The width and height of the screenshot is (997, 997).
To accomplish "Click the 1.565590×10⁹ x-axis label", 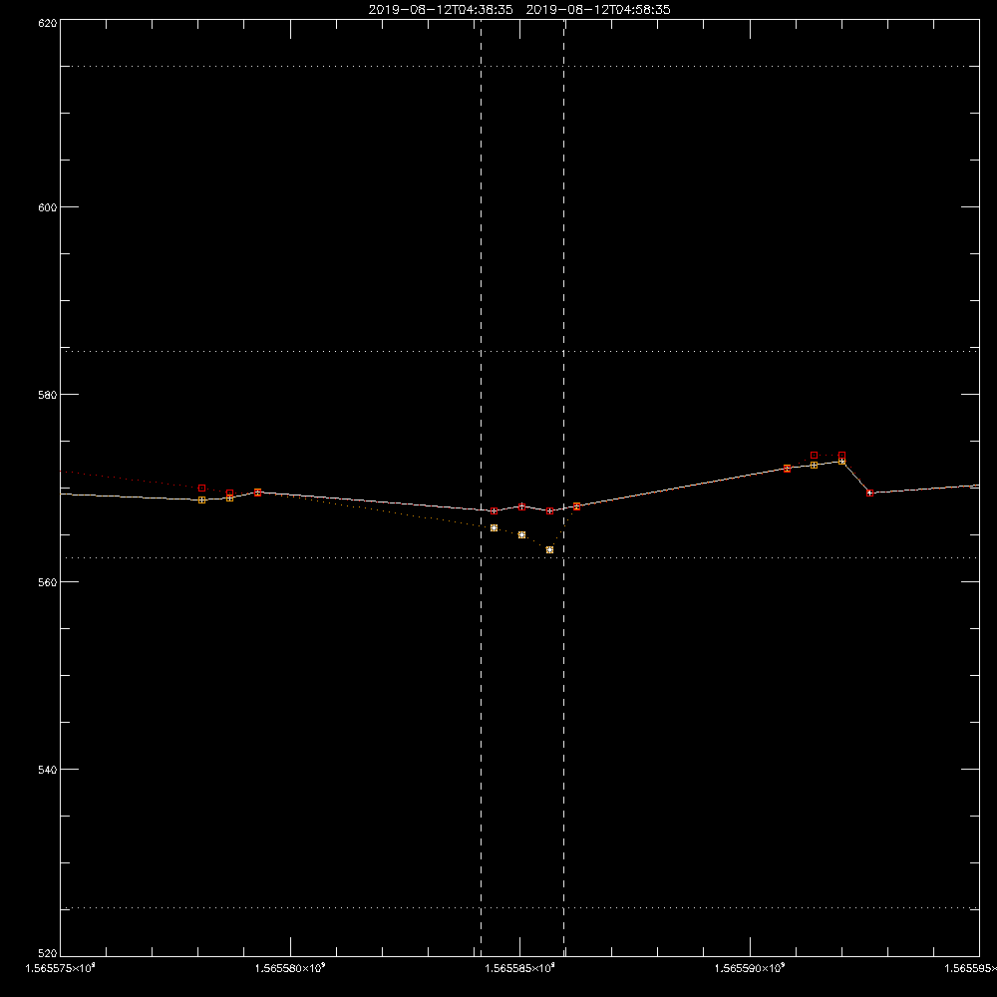I will 750,968.
